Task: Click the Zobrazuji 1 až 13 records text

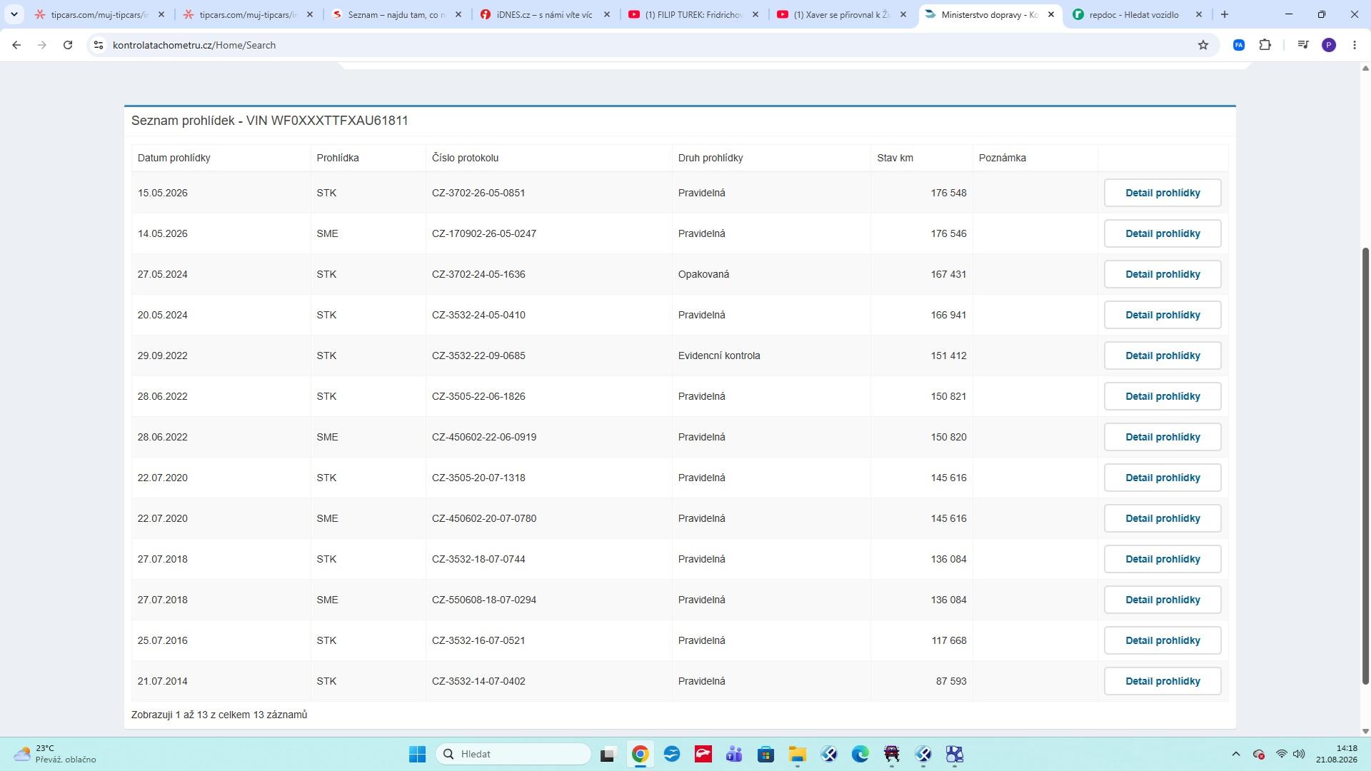Action: [x=219, y=715]
